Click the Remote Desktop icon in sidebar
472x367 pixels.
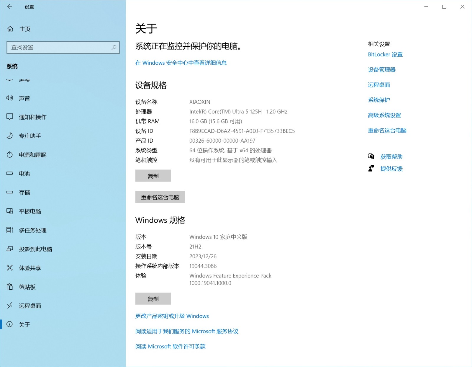10,305
